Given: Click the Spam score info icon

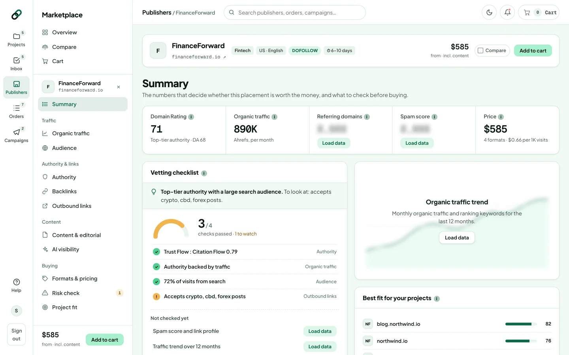Looking at the screenshot, I should [x=434, y=117].
